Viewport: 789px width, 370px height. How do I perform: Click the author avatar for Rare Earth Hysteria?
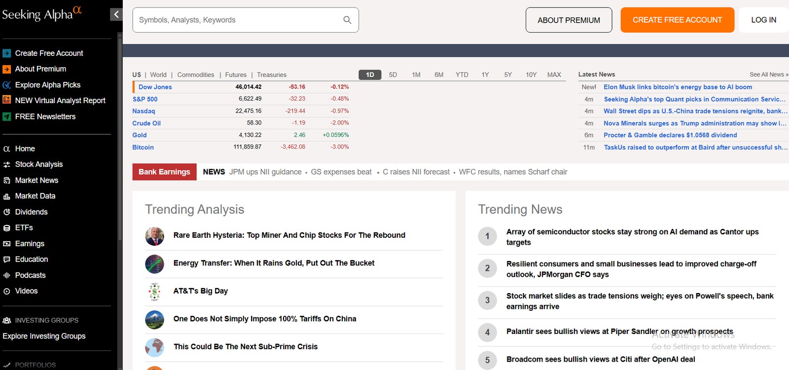(x=154, y=236)
